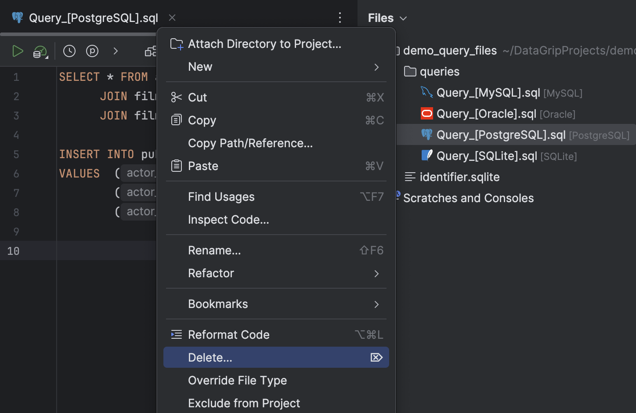
Task: Select the demo_query_files project root
Action: [x=450, y=51]
